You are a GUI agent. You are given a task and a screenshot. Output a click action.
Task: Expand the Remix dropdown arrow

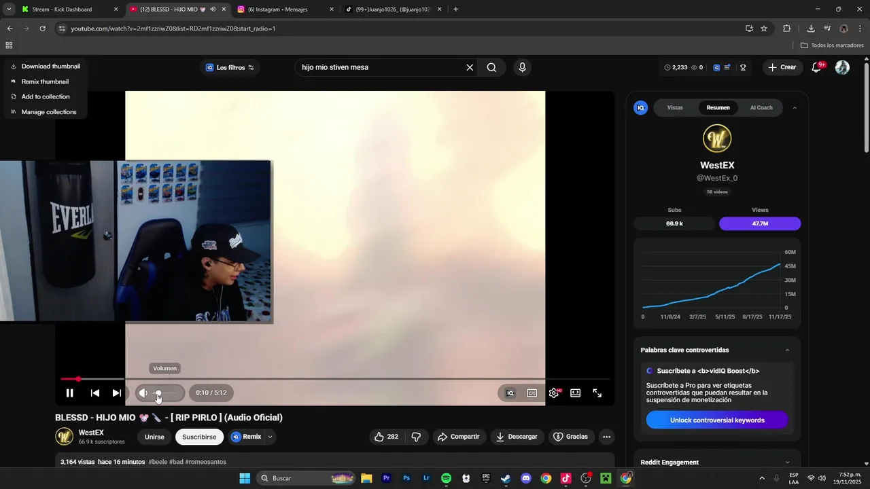coord(270,437)
